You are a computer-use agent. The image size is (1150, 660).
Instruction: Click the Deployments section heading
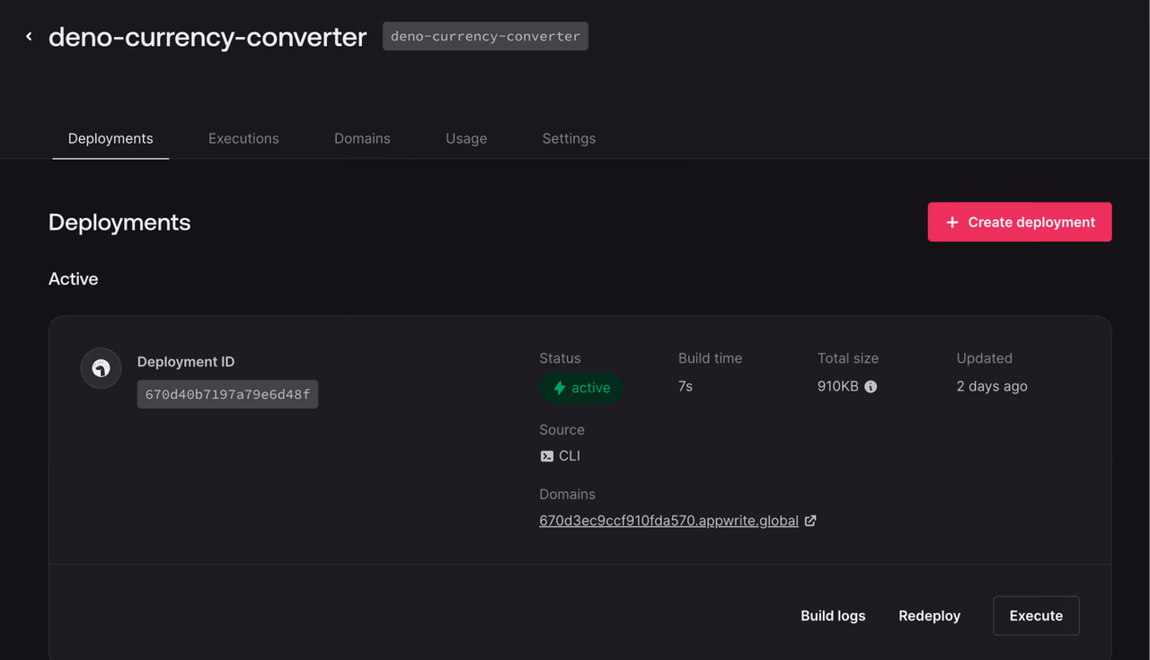[119, 222]
